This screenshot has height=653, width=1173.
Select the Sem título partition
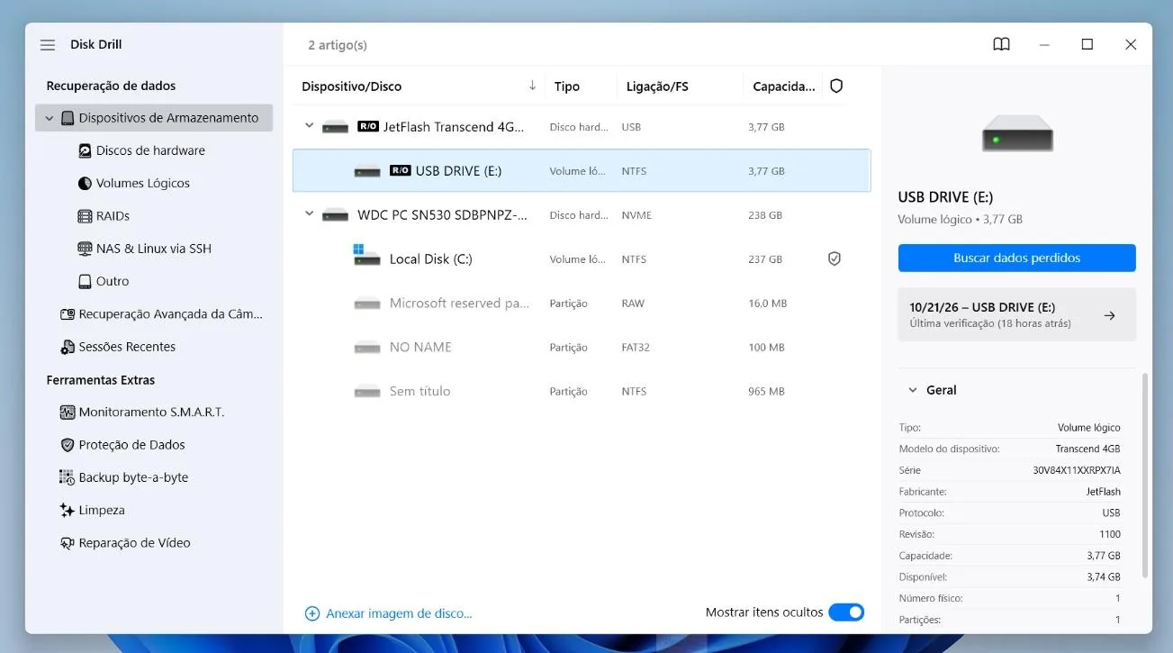tap(582, 391)
